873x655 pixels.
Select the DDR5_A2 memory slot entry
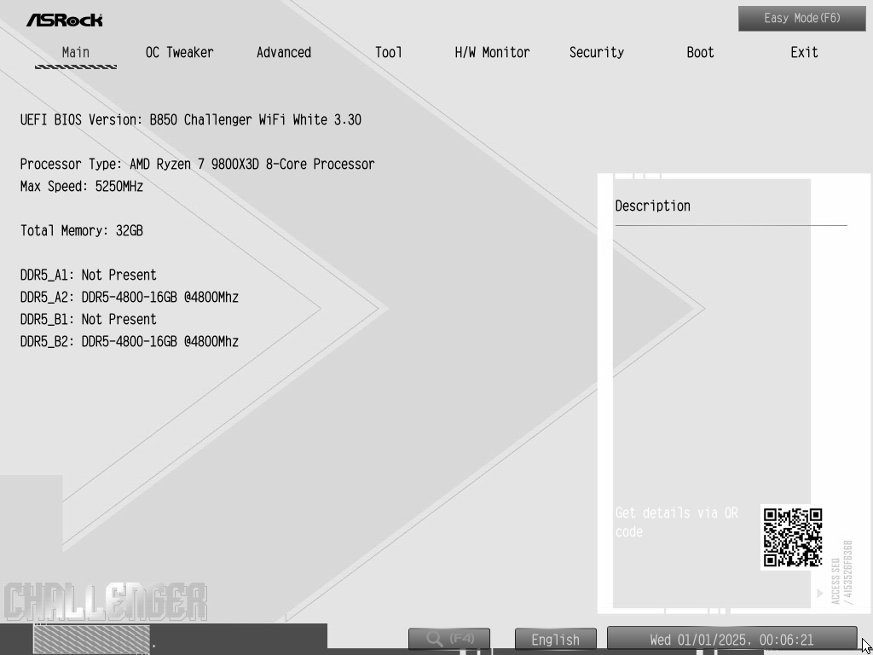click(130, 298)
